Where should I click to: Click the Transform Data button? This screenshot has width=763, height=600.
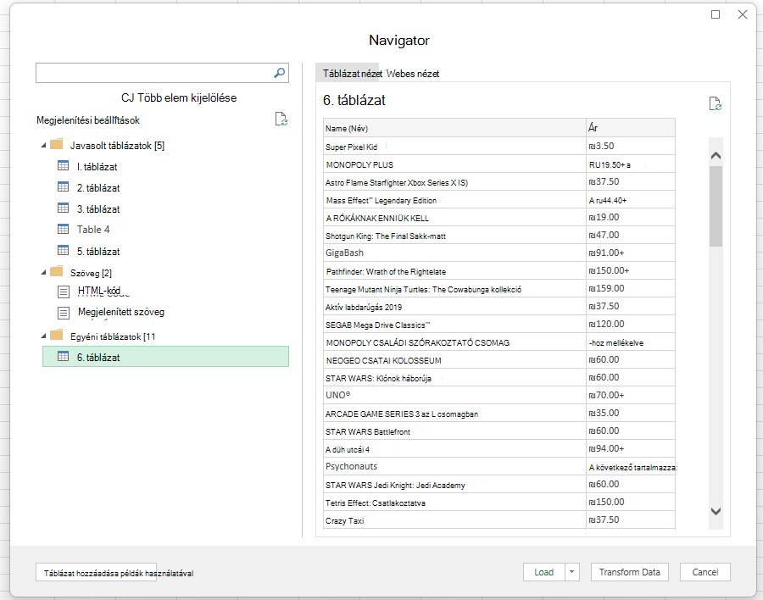(x=629, y=572)
